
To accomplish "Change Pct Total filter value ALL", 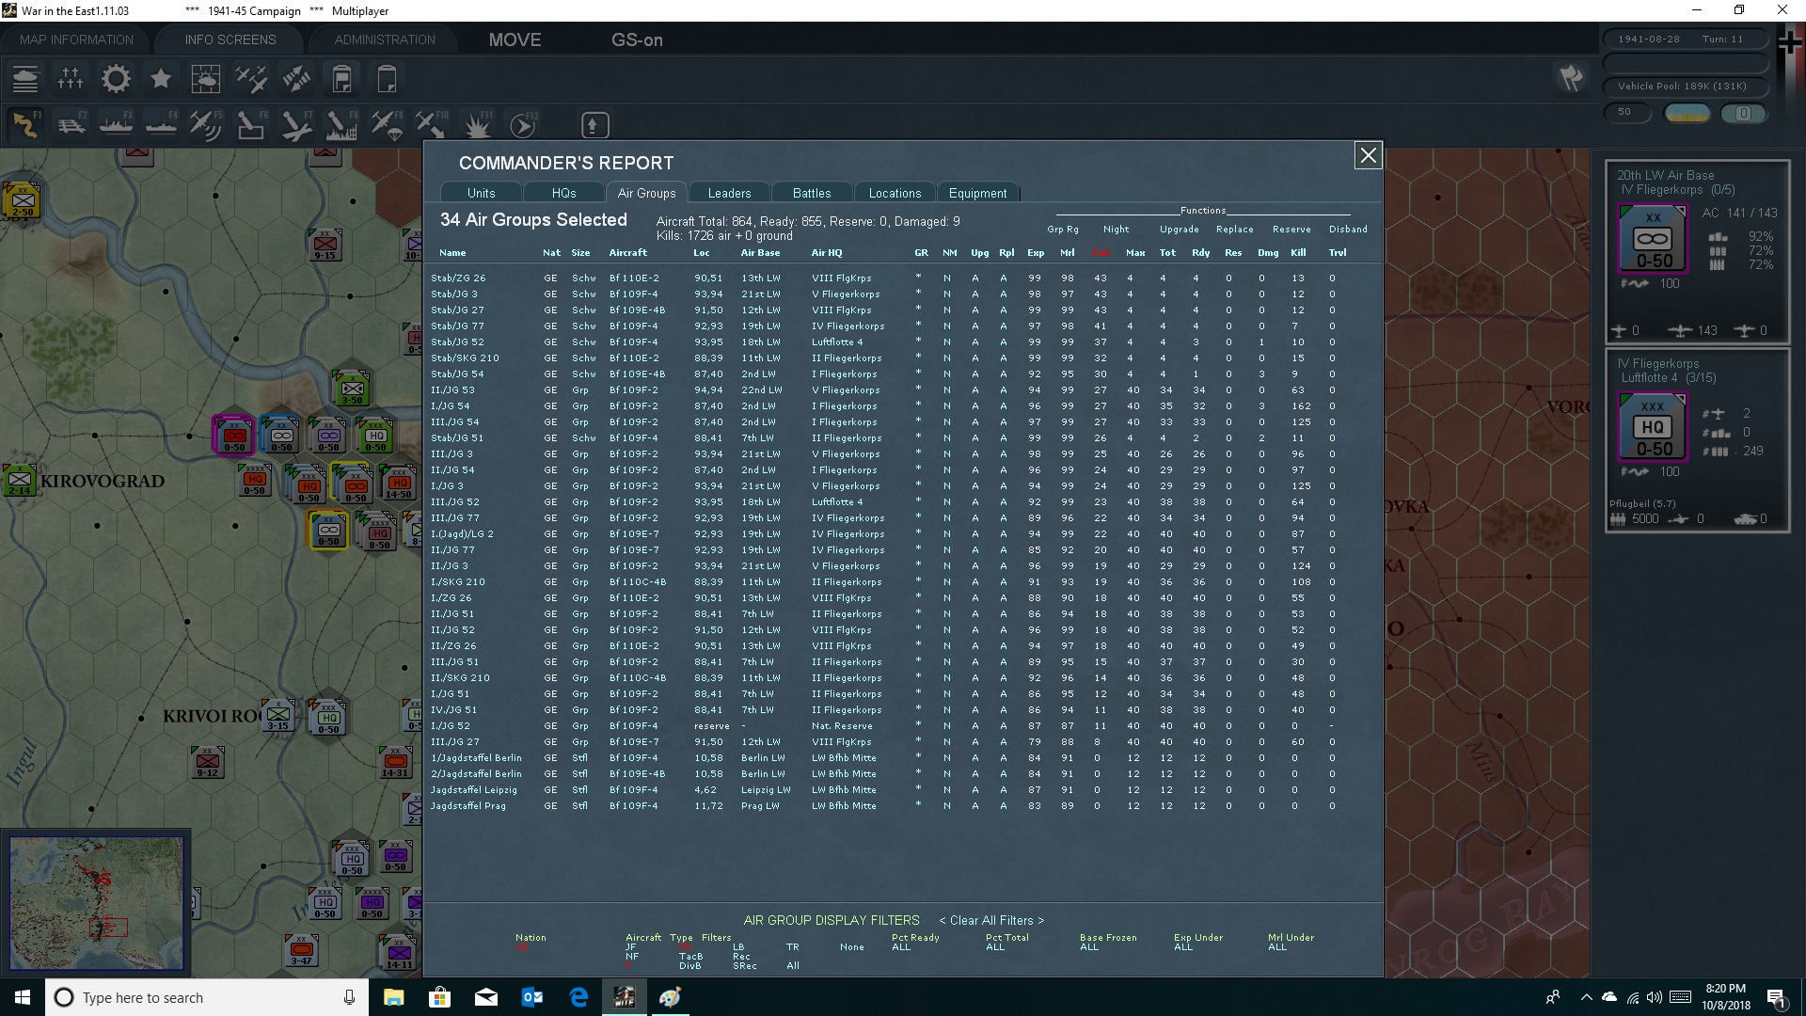I will click(995, 947).
